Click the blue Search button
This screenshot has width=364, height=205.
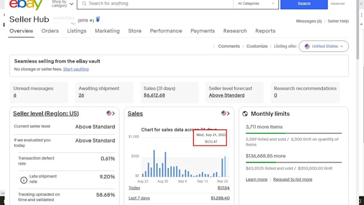pyautogui.click(x=304, y=4)
